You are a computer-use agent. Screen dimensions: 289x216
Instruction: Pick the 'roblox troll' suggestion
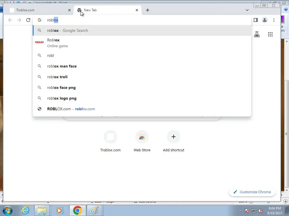point(142,77)
